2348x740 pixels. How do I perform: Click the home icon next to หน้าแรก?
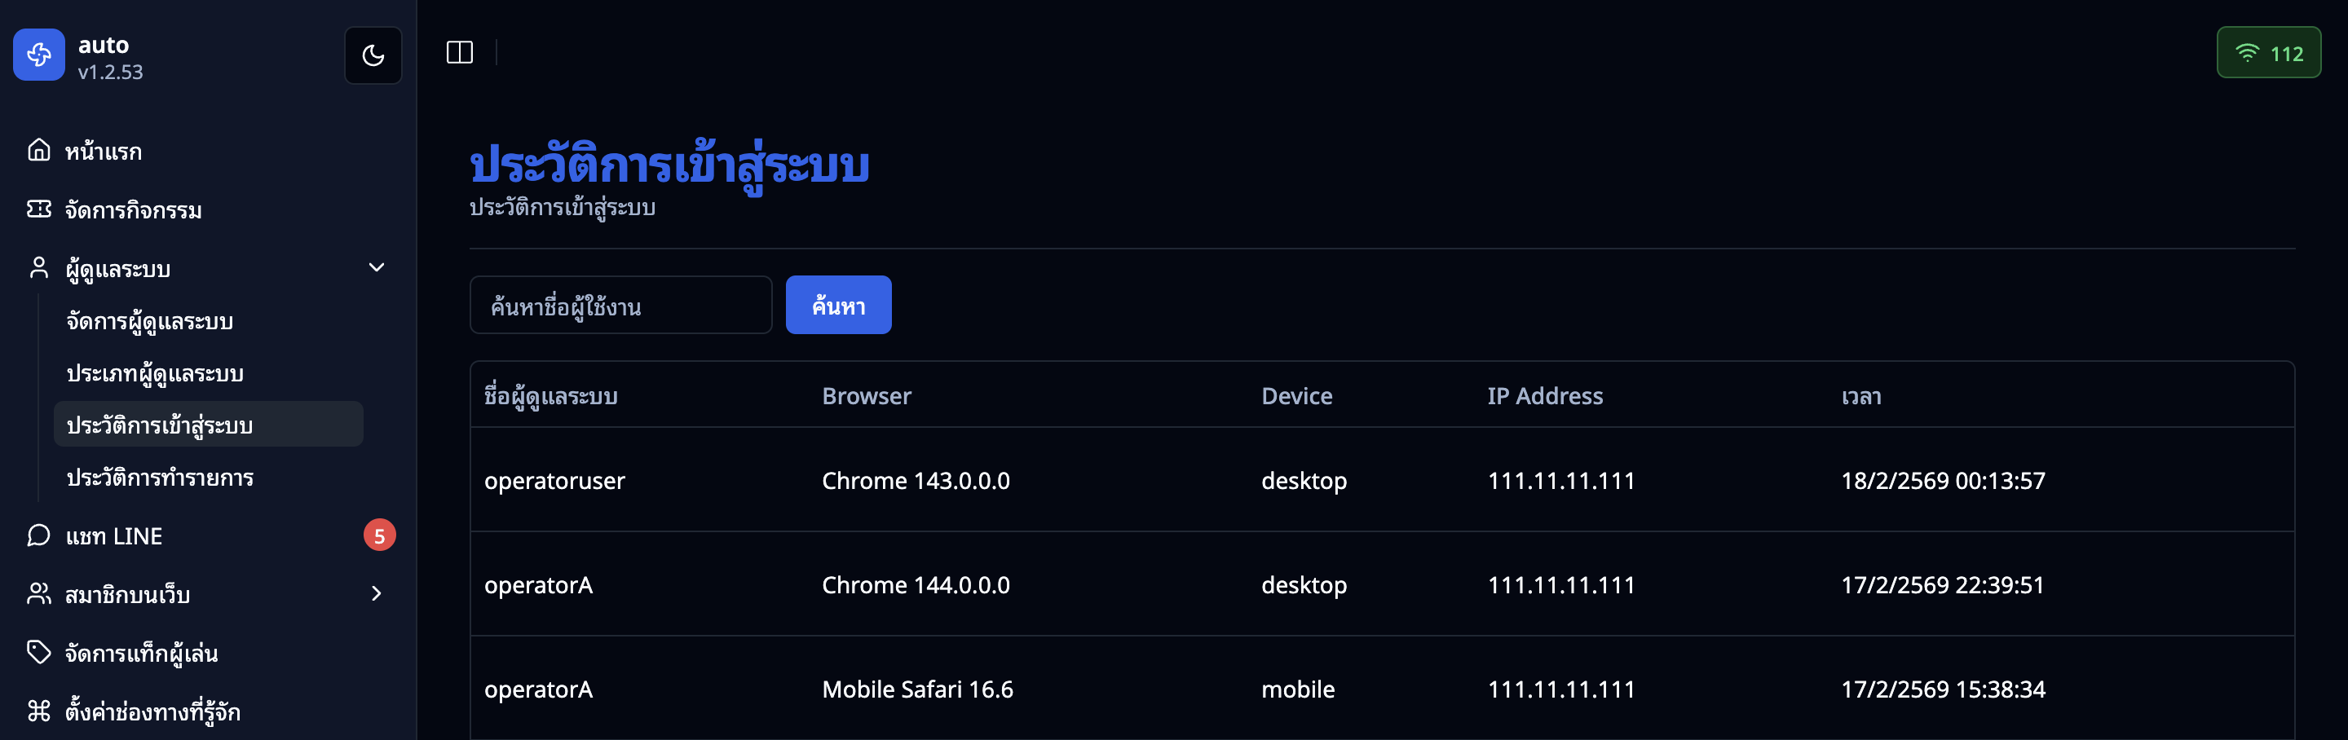[38, 151]
